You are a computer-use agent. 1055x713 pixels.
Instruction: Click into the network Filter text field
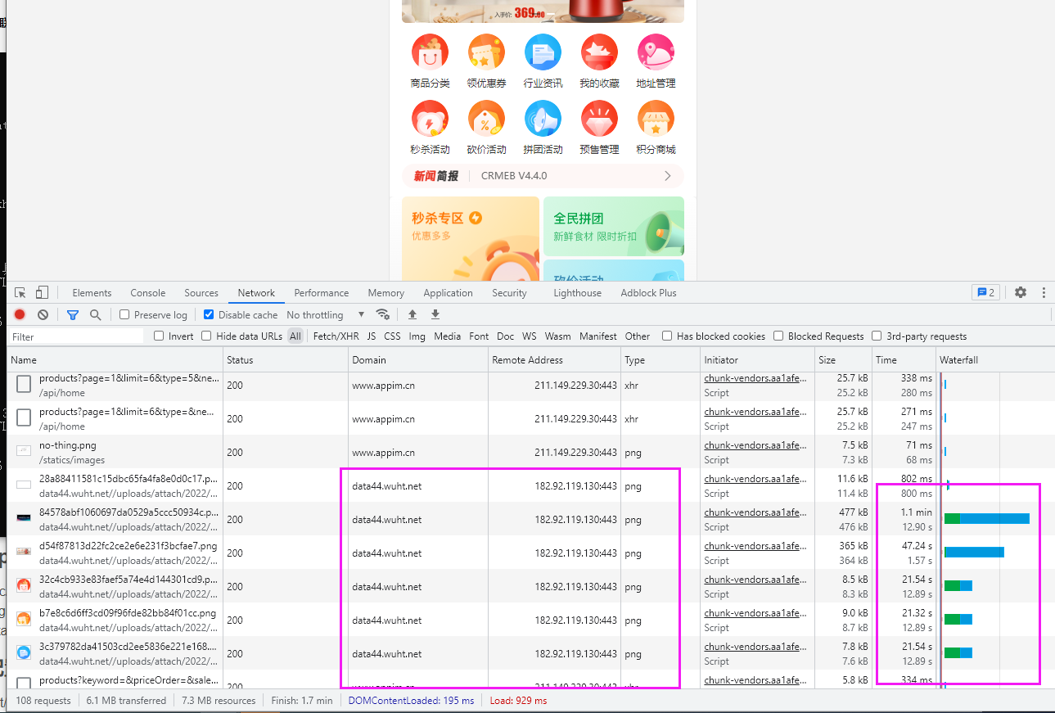click(76, 336)
